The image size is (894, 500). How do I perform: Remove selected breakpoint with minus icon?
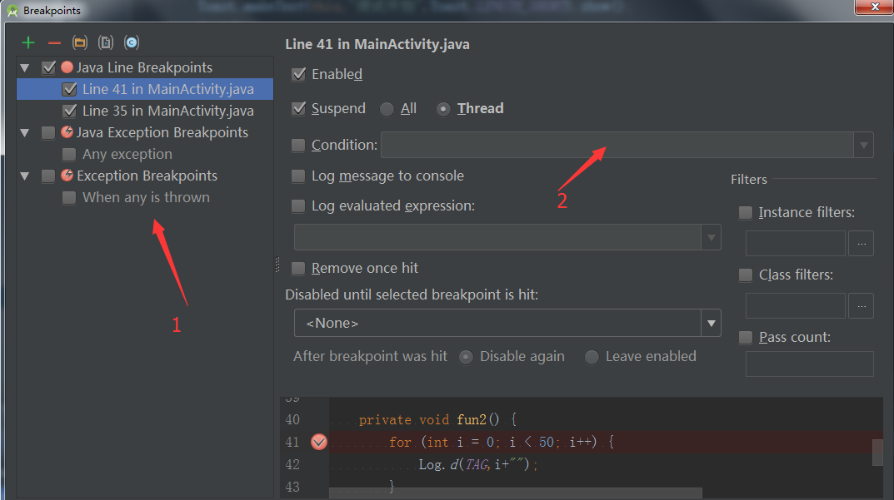pos(54,42)
